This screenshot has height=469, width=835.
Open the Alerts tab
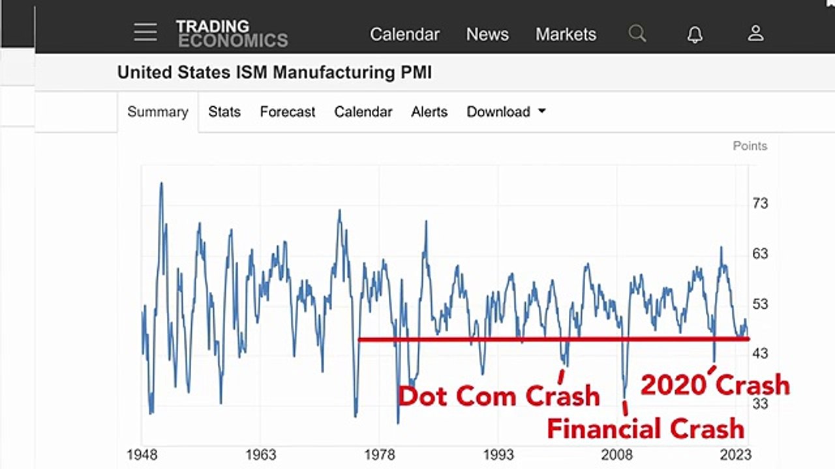pos(429,112)
